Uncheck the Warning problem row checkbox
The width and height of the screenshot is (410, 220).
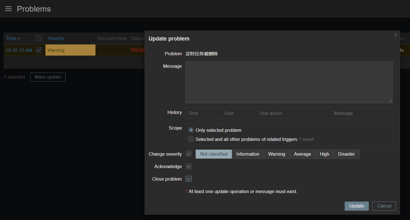click(39, 50)
